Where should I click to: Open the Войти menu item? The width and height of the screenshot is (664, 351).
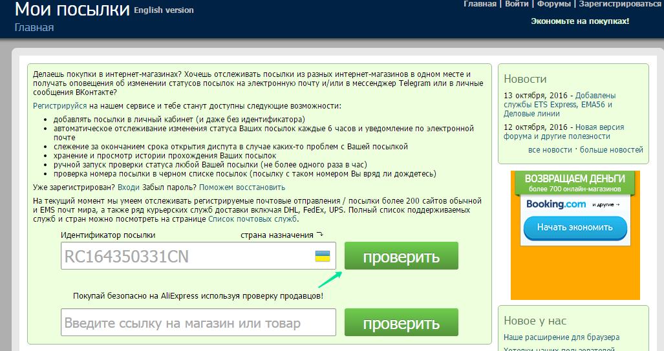click(x=517, y=4)
